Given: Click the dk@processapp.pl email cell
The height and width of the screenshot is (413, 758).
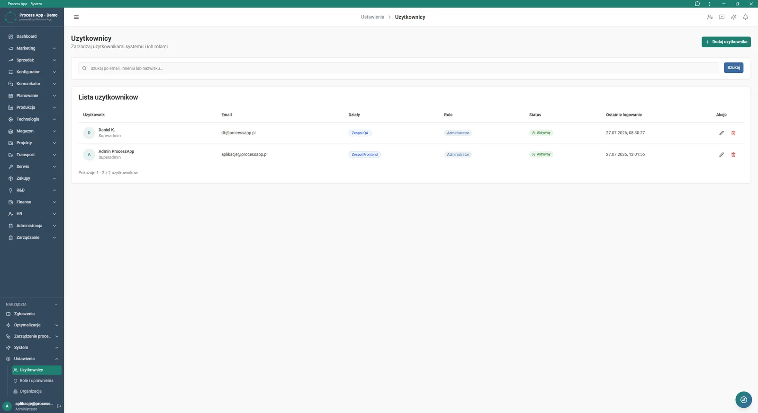Looking at the screenshot, I should pyautogui.click(x=238, y=133).
